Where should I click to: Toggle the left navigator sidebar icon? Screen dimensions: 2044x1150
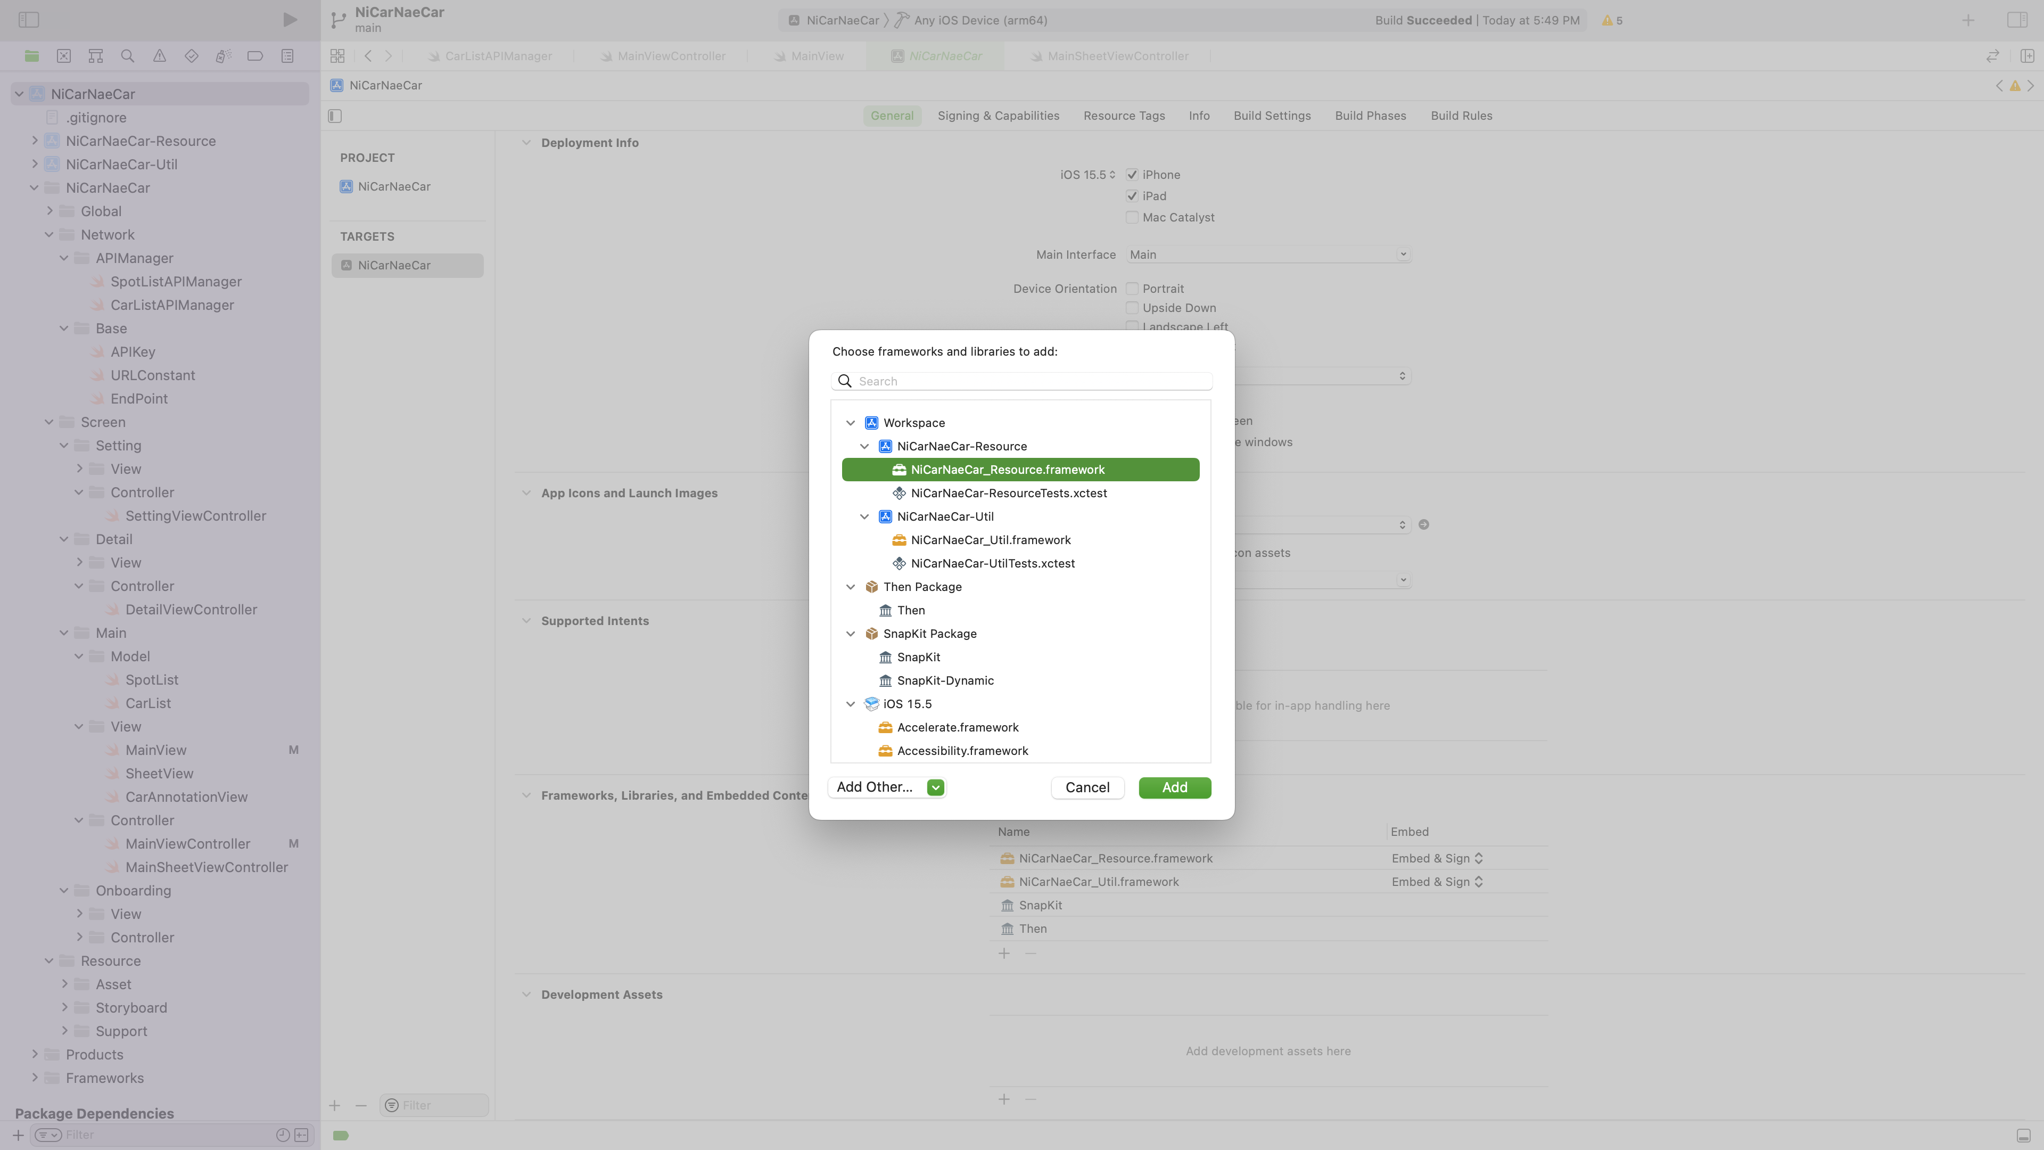click(x=29, y=20)
